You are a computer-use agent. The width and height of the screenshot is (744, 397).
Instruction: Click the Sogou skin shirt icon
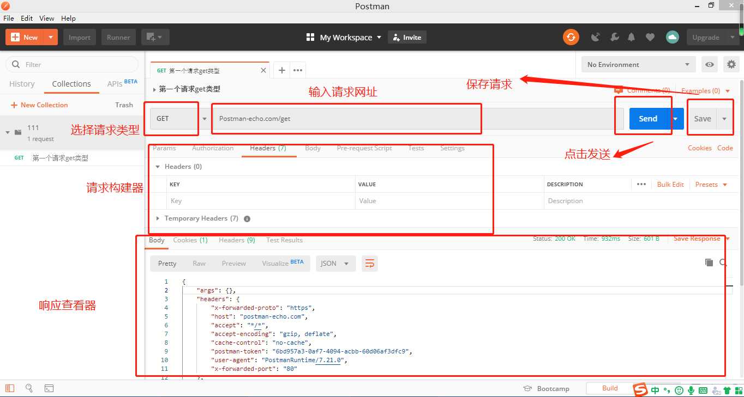point(727,390)
